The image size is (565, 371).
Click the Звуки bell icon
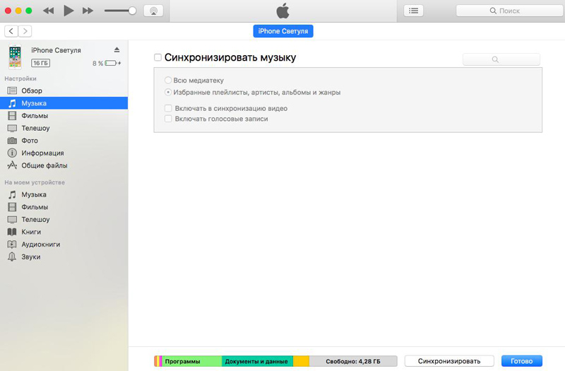12,257
